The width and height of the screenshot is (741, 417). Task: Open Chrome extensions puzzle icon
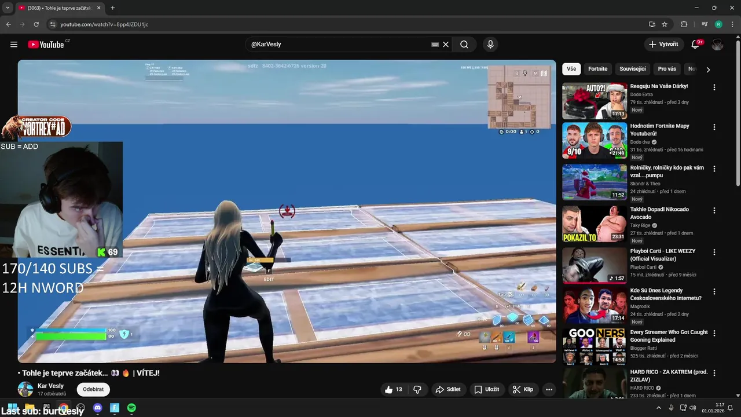point(684,24)
